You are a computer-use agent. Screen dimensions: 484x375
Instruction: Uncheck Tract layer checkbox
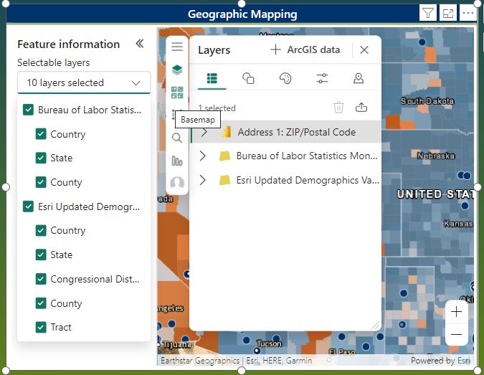[41, 327]
